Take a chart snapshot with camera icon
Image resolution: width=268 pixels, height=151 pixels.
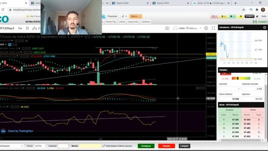click(167, 28)
